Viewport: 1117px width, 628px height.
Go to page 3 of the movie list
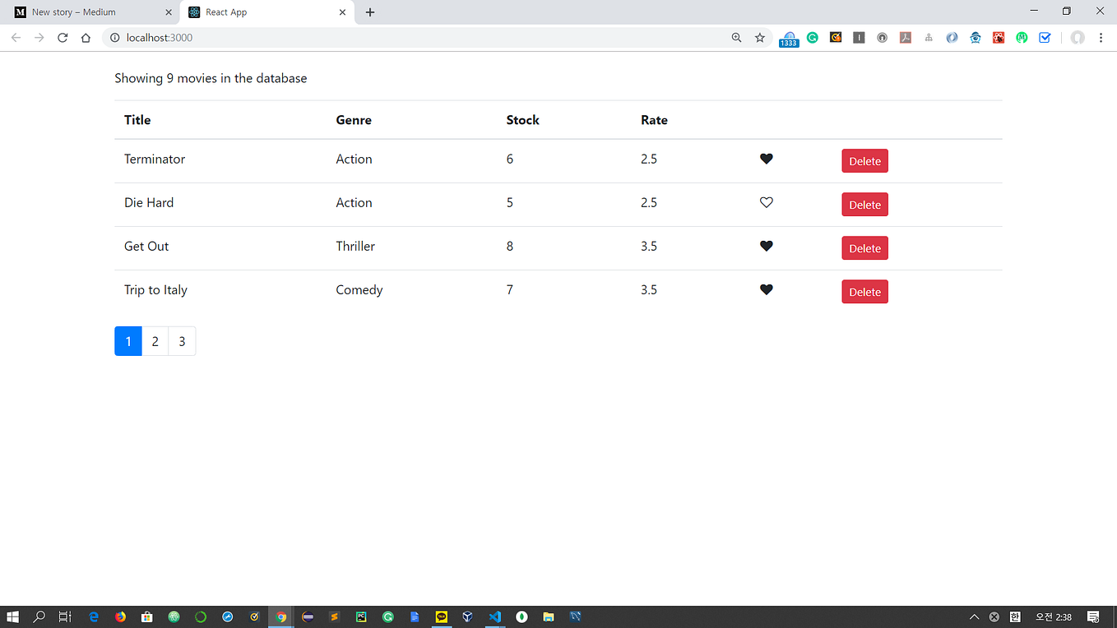181,340
